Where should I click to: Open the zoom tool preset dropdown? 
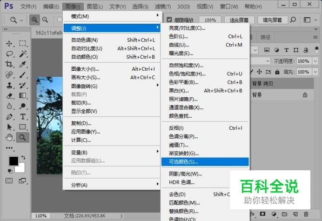click(x=21, y=20)
